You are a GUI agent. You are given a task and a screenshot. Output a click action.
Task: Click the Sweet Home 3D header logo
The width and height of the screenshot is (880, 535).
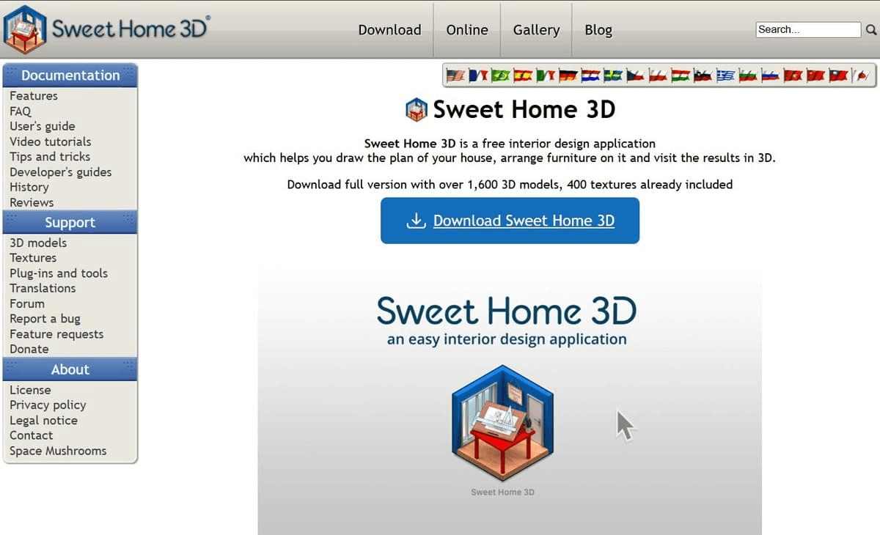(106, 29)
